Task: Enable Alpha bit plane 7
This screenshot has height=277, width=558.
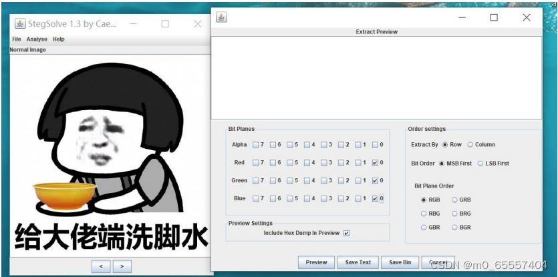Action: [255, 145]
